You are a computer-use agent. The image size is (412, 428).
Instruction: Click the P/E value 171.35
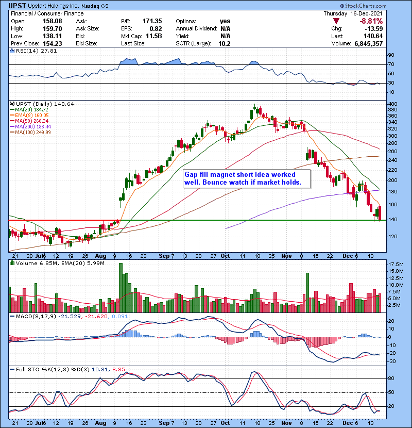152,21
